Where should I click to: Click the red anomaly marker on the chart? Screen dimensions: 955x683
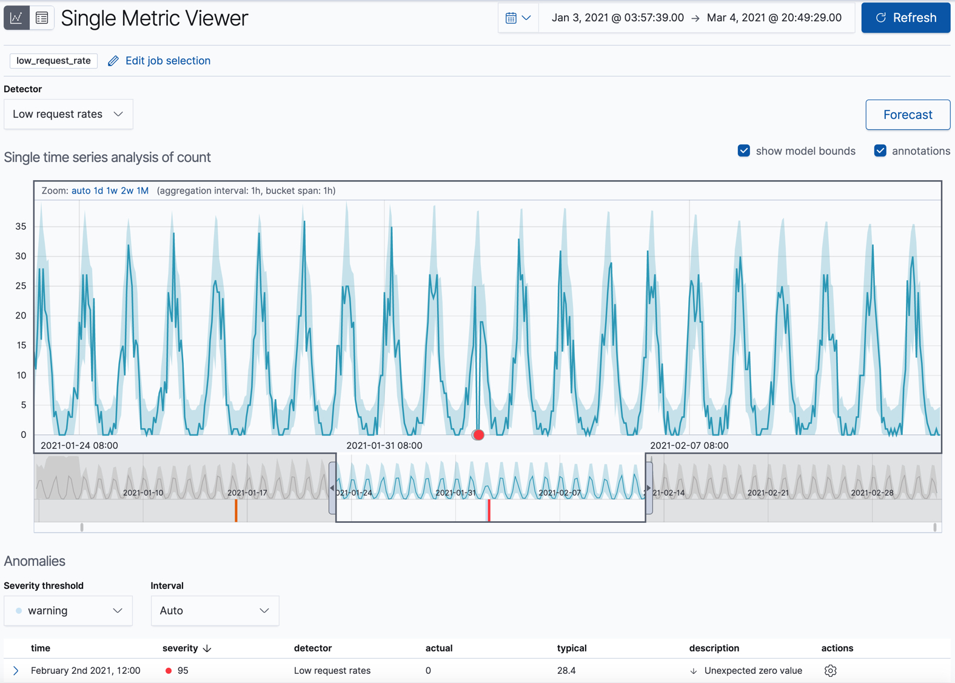[x=478, y=434]
